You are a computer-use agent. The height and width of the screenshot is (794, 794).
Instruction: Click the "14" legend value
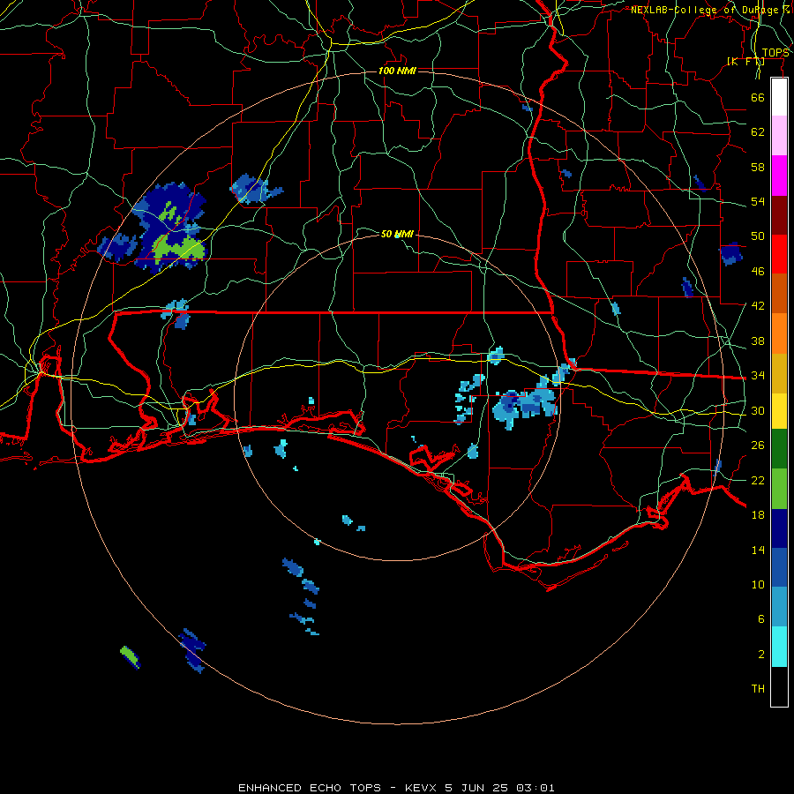tap(758, 550)
